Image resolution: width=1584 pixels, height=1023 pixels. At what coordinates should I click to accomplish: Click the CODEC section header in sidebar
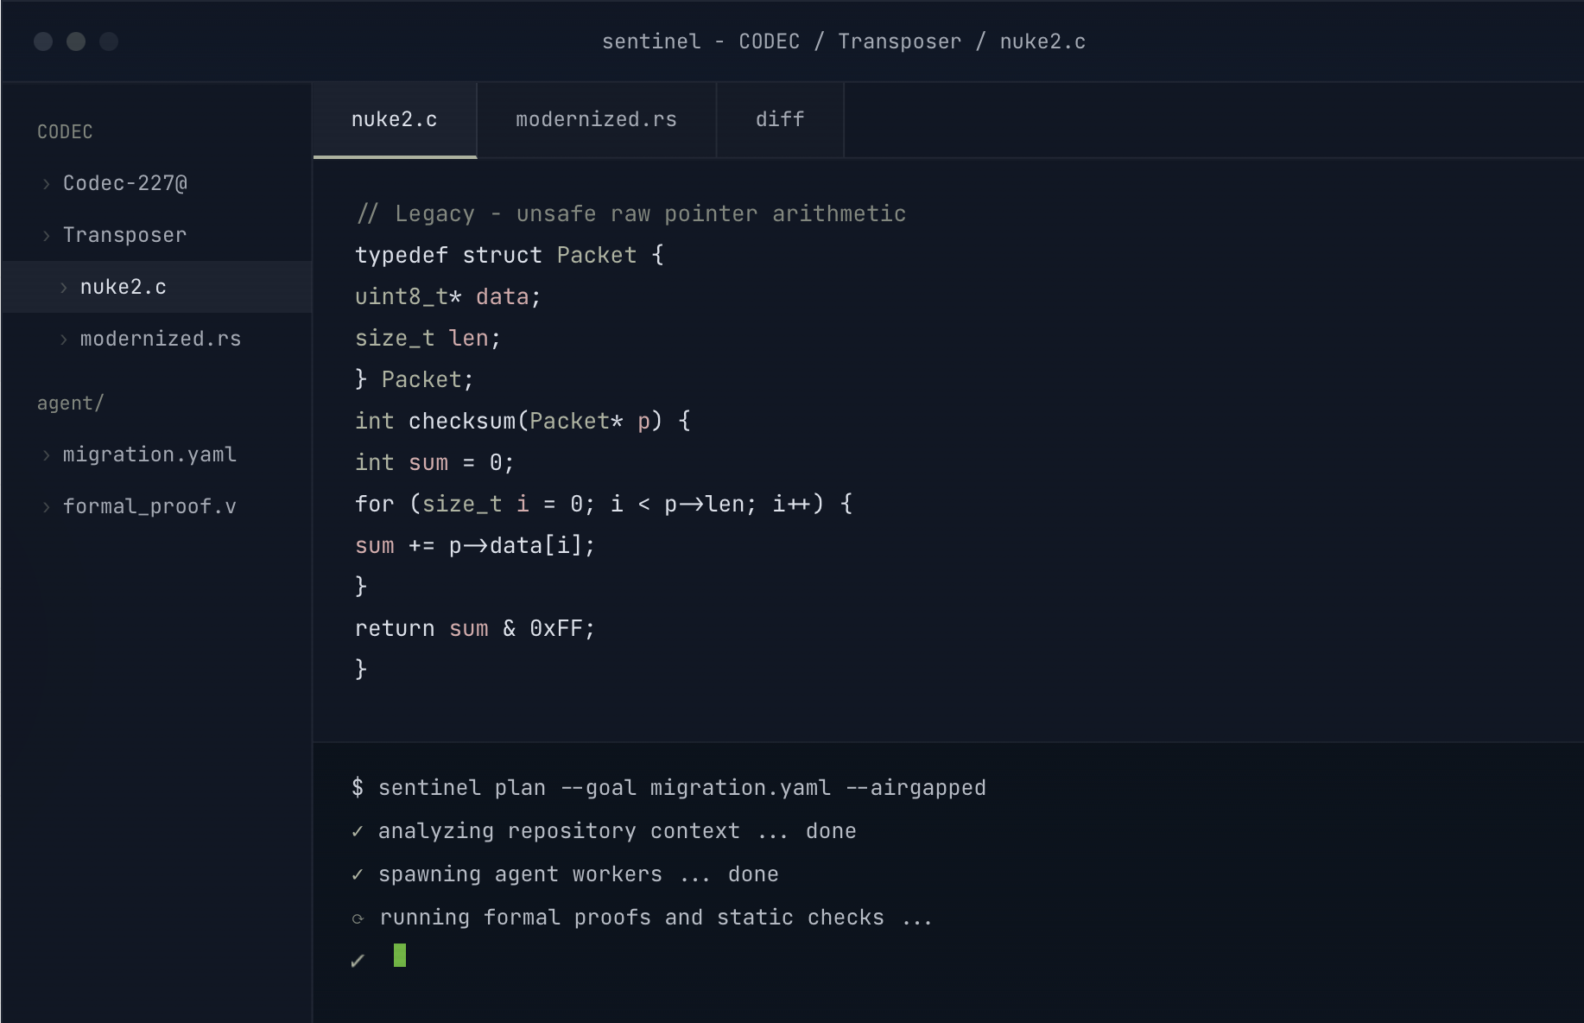coord(65,132)
